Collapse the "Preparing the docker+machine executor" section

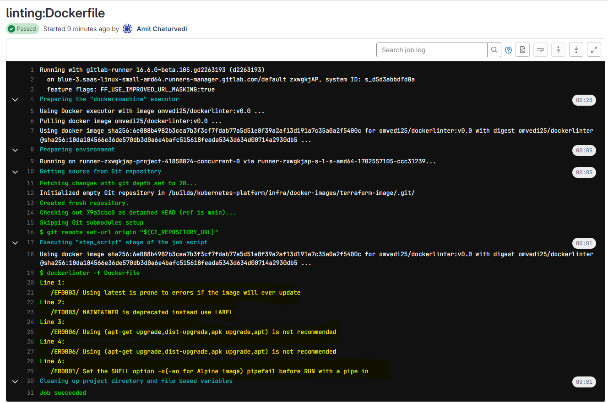15,100
